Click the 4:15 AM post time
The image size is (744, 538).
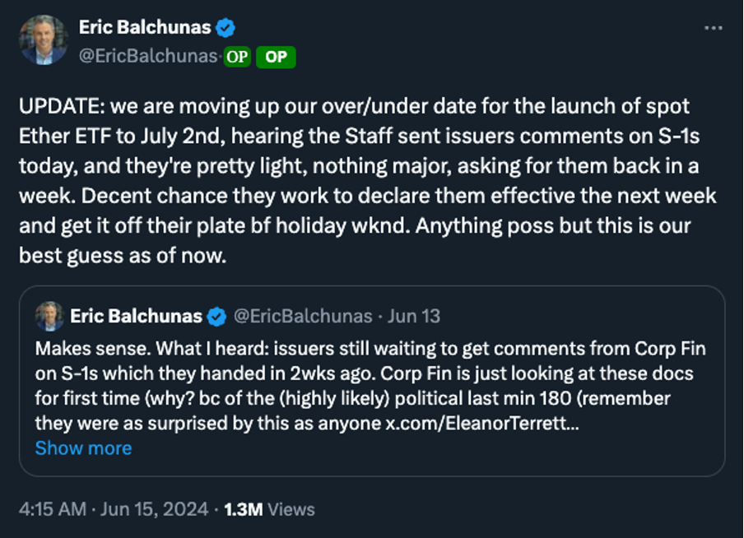53,509
